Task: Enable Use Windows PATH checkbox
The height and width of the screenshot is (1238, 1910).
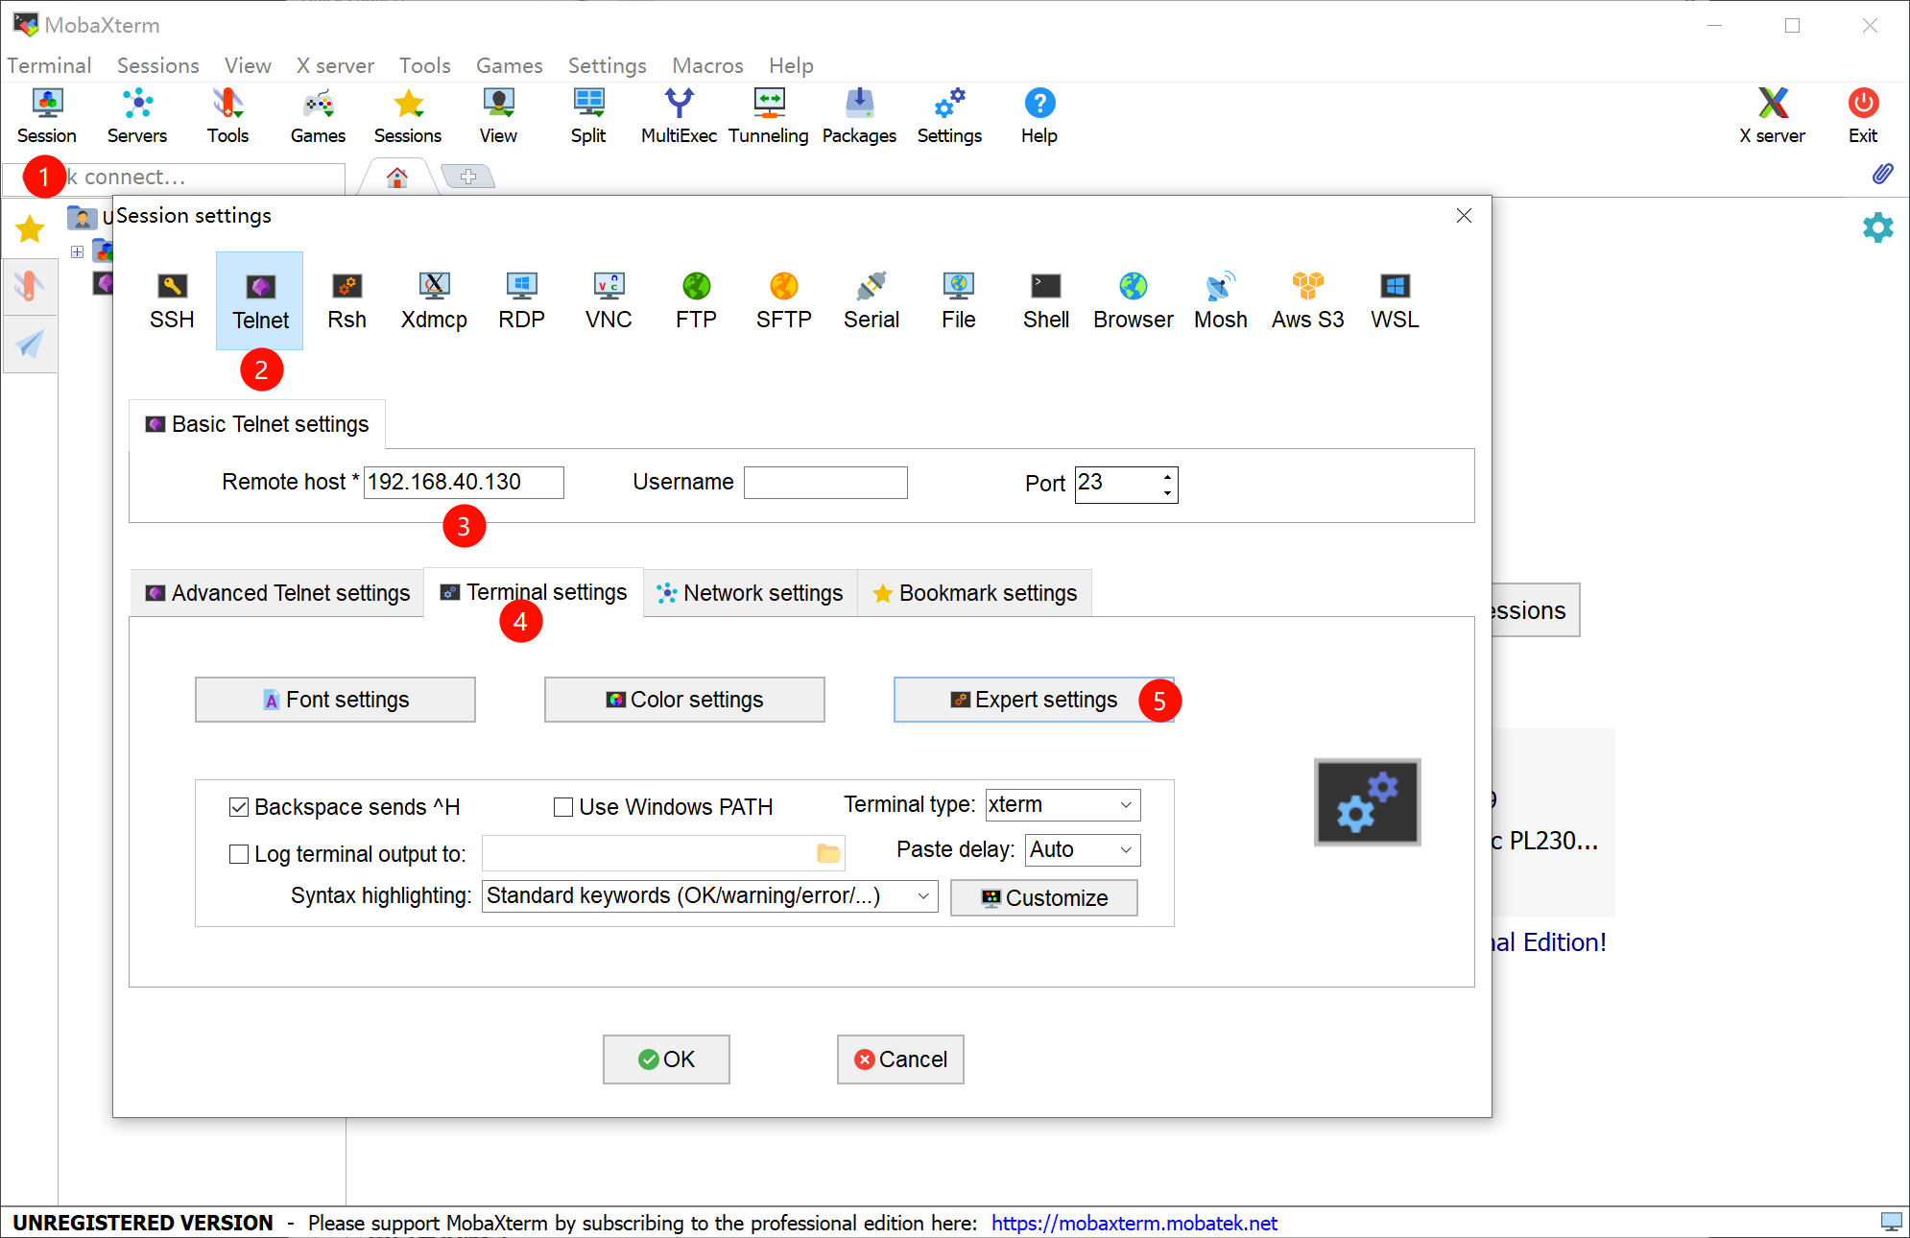Action: (563, 807)
